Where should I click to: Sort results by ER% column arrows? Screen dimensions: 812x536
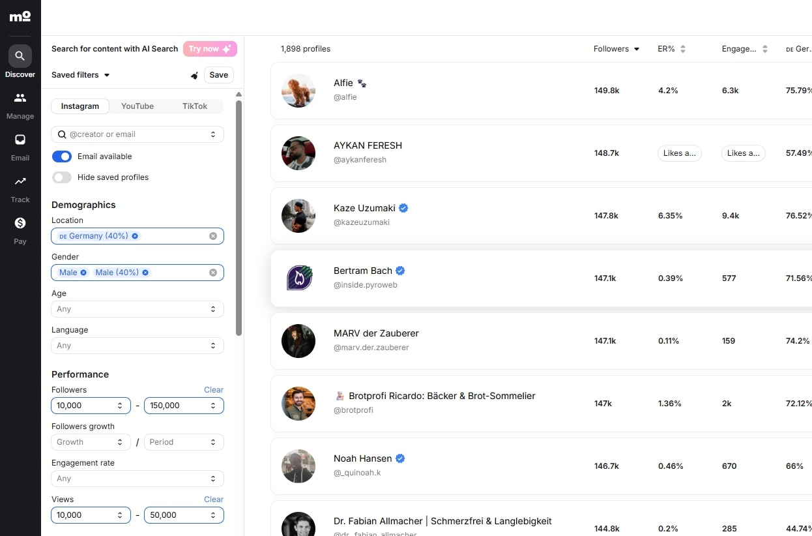(x=682, y=48)
